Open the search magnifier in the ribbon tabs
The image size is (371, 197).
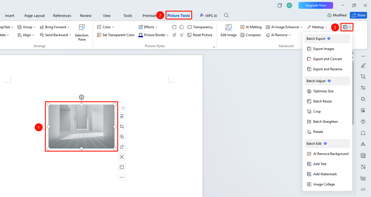[x=226, y=16]
